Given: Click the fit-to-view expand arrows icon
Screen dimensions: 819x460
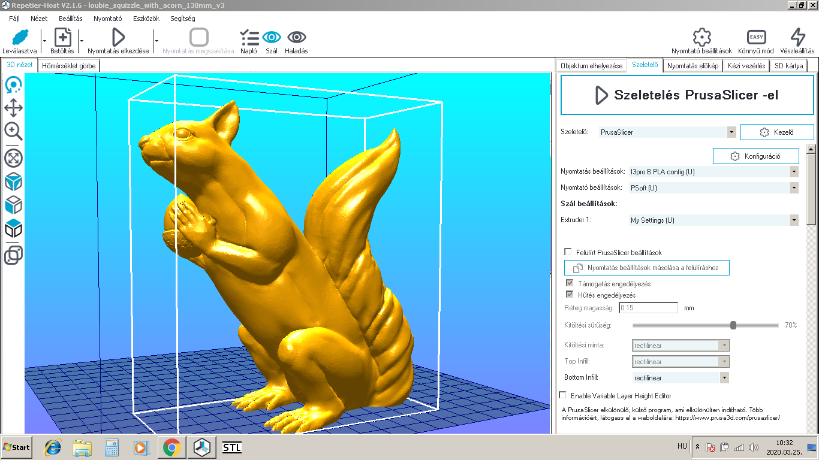Looking at the screenshot, I should point(13,158).
